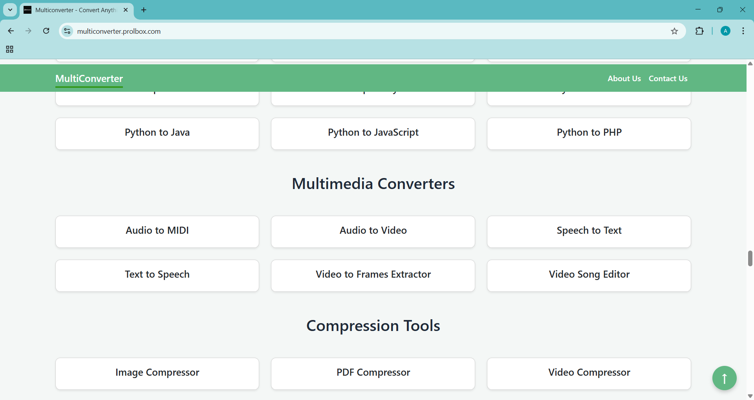The width and height of the screenshot is (754, 400).
Task: Open the About Us page
Action: click(x=624, y=78)
